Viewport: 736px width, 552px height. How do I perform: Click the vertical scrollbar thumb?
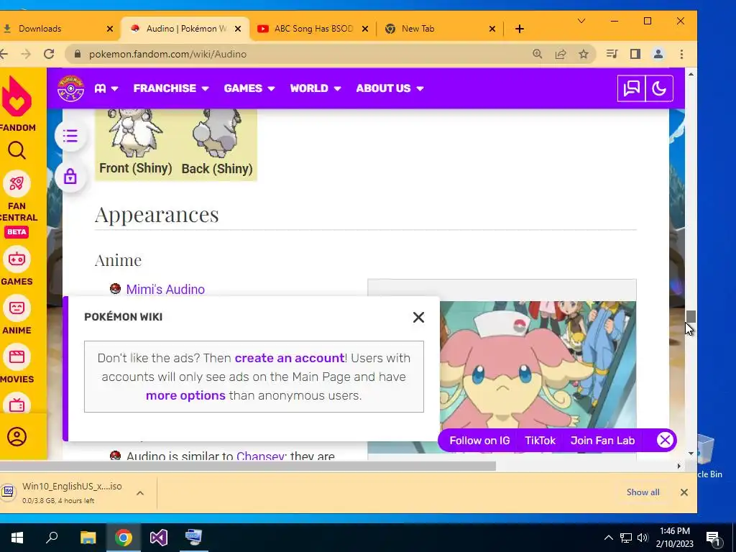(691, 316)
